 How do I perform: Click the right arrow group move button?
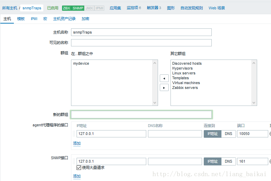click(x=164, y=87)
